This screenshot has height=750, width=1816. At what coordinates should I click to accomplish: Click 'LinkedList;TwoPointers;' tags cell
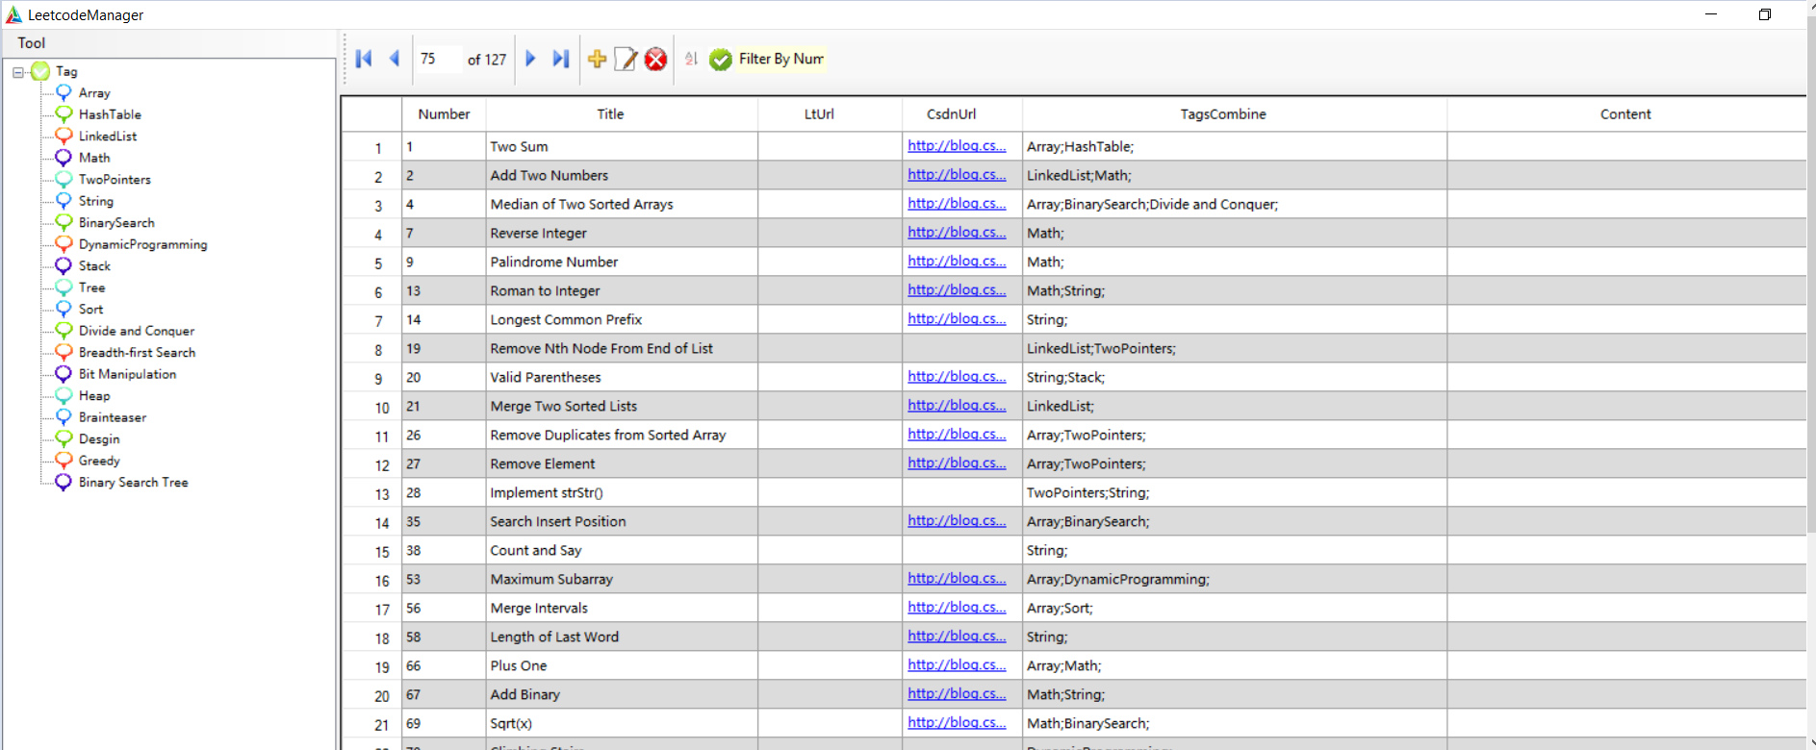click(1234, 348)
